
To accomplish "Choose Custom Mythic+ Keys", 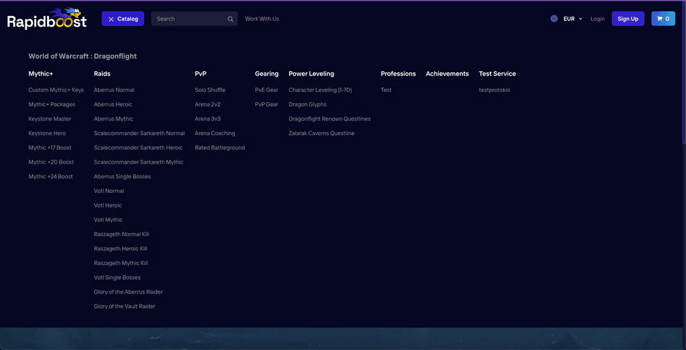I will pos(56,90).
